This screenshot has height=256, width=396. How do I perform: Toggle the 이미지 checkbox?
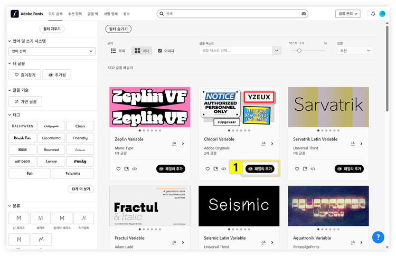(159, 51)
